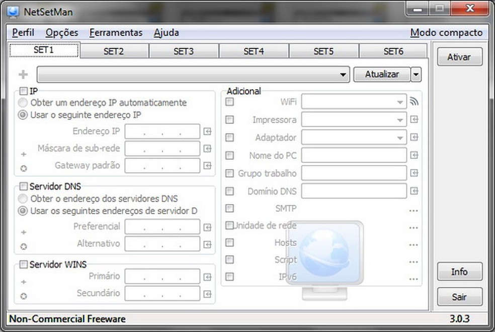495x332 pixels.
Task: Open the WiFi combo box
Action: [354, 102]
